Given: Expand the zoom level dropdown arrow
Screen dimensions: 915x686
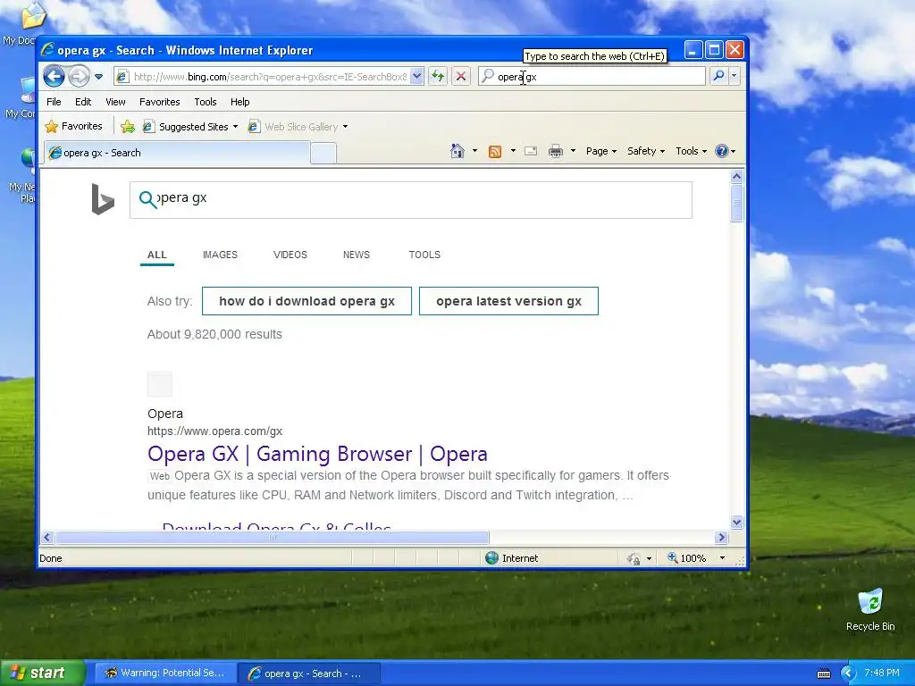Looking at the screenshot, I should tap(722, 558).
